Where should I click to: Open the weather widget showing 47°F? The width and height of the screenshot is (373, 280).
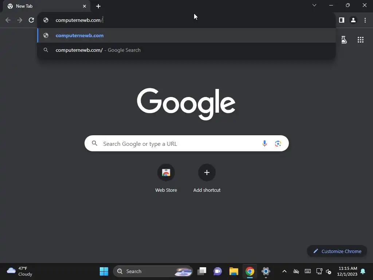point(20,271)
